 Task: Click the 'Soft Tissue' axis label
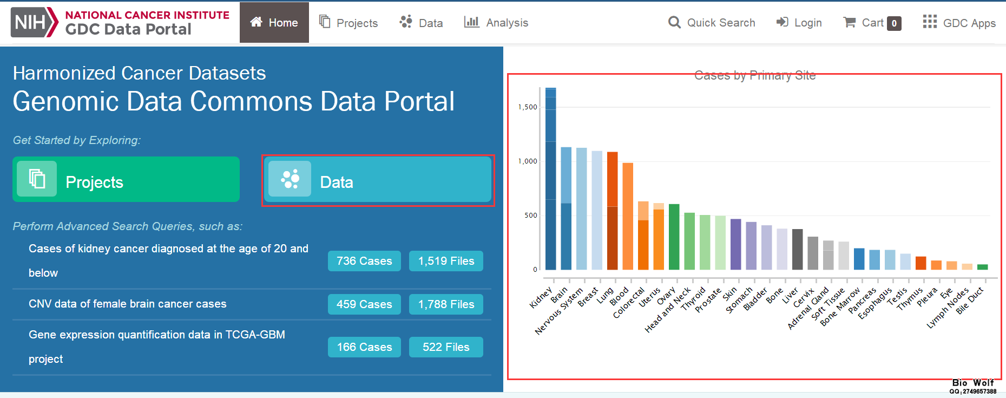828,304
